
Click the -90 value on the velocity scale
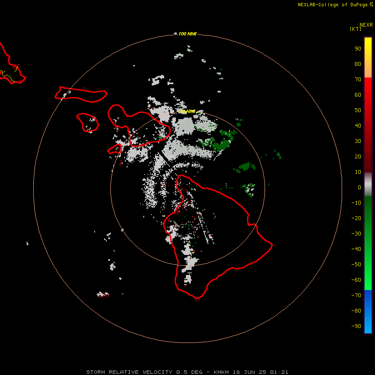[x=356, y=326]
